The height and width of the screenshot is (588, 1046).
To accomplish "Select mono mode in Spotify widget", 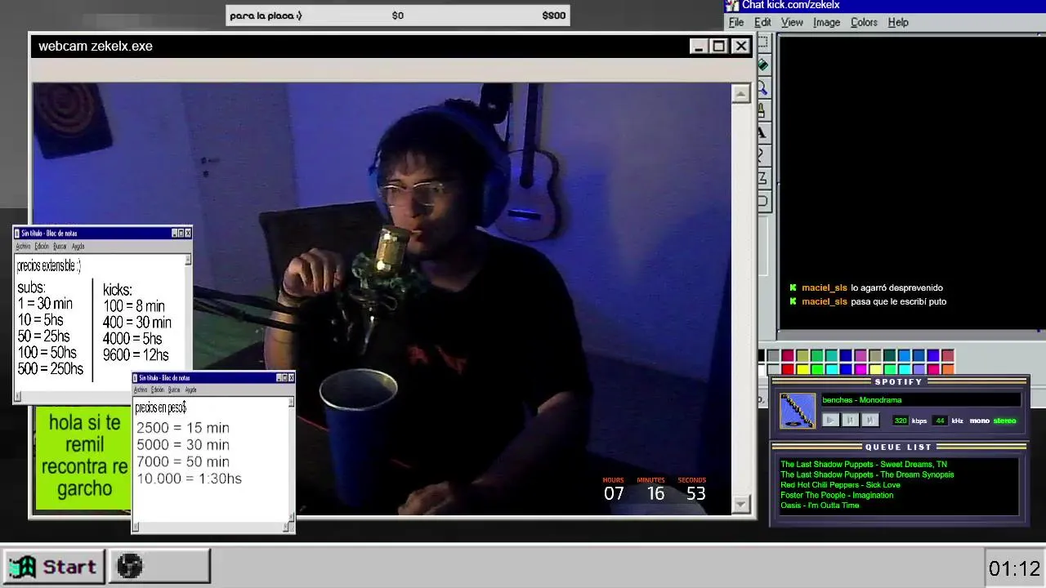I will click(979, 421).
